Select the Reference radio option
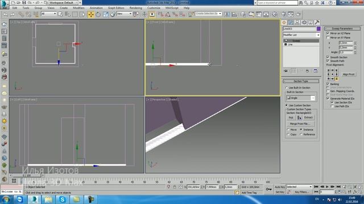 [x=301, y=134]
